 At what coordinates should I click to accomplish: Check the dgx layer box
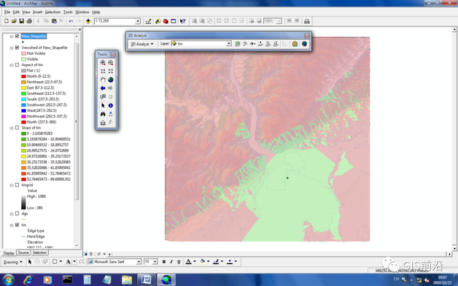(17, 214)
